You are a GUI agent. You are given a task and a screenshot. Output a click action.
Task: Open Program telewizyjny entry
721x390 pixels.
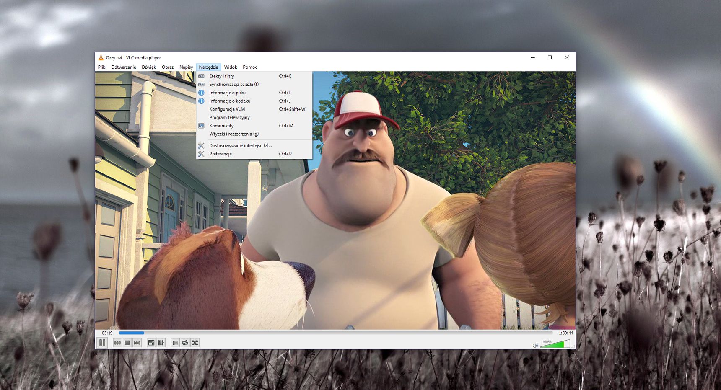click(254, 117)
